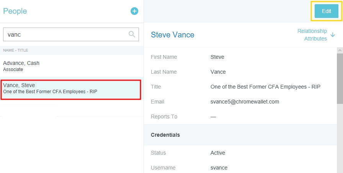This screenshot has height=173, width=343.
Task: Click the search magnifier icon
Action: pyautogui.click(x=132, y=34)
